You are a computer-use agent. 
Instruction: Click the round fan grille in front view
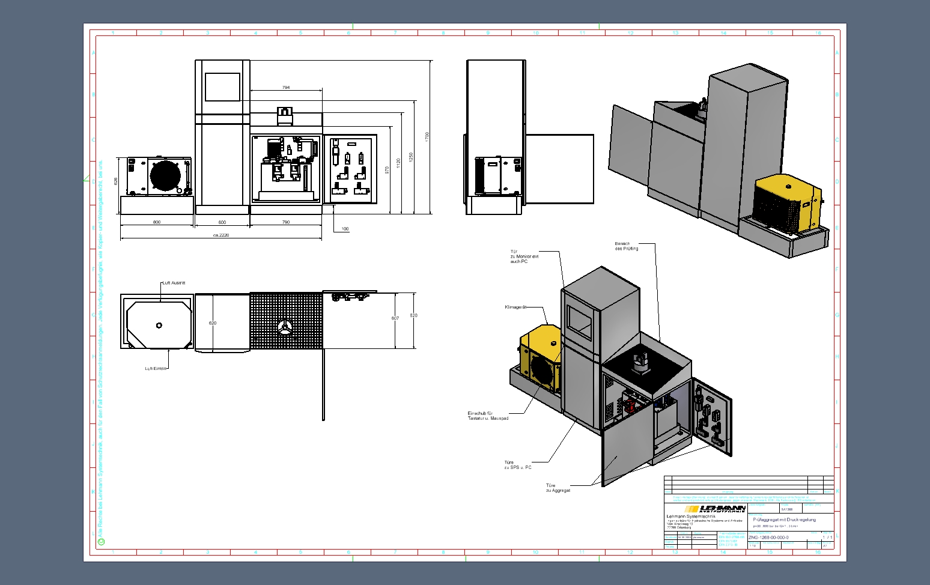[x=165, y=175]
